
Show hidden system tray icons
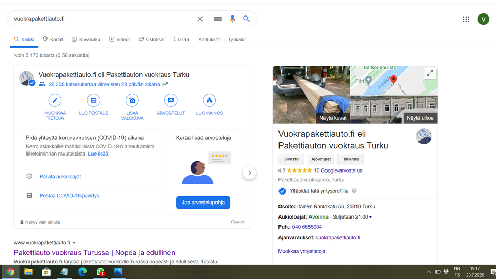pyautogui.click(x=429, y=272)
